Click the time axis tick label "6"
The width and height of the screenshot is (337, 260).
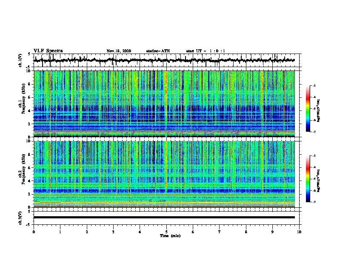point(193,232)
